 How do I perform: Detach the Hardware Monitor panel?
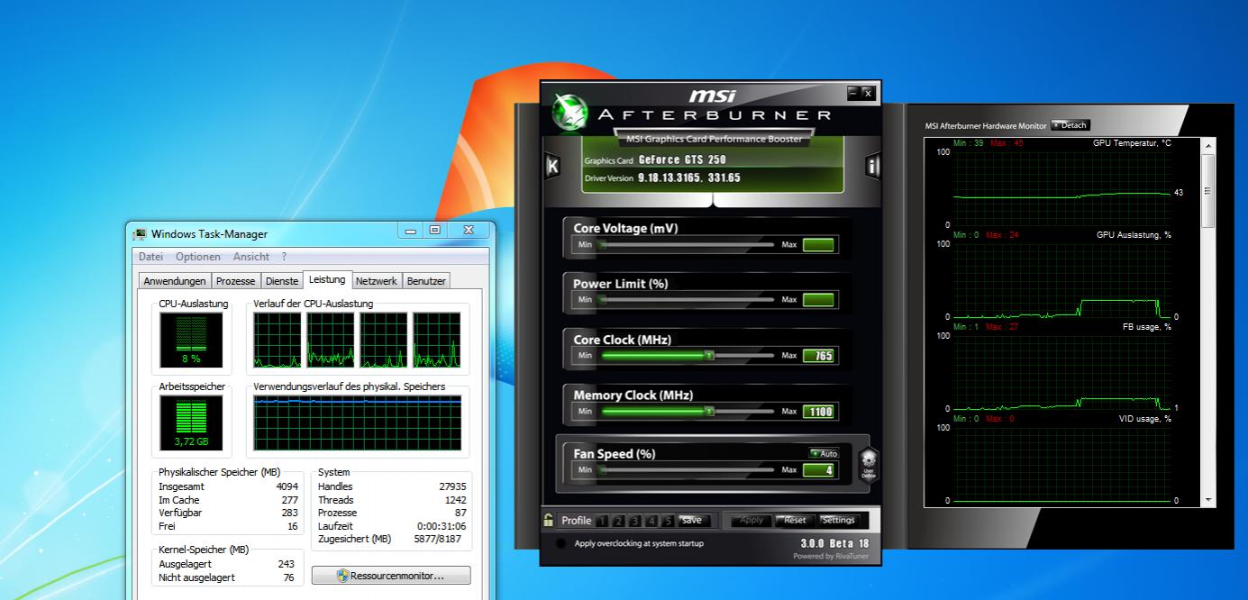[x=1070, y=125]
